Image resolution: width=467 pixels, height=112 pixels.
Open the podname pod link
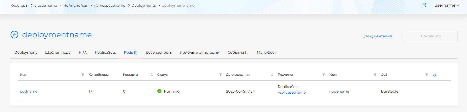(x=29, y=91)
